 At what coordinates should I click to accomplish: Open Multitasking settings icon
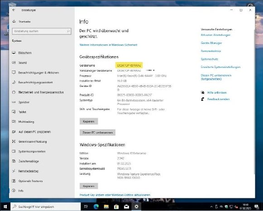pyautogui.click(x=14, y=122)
